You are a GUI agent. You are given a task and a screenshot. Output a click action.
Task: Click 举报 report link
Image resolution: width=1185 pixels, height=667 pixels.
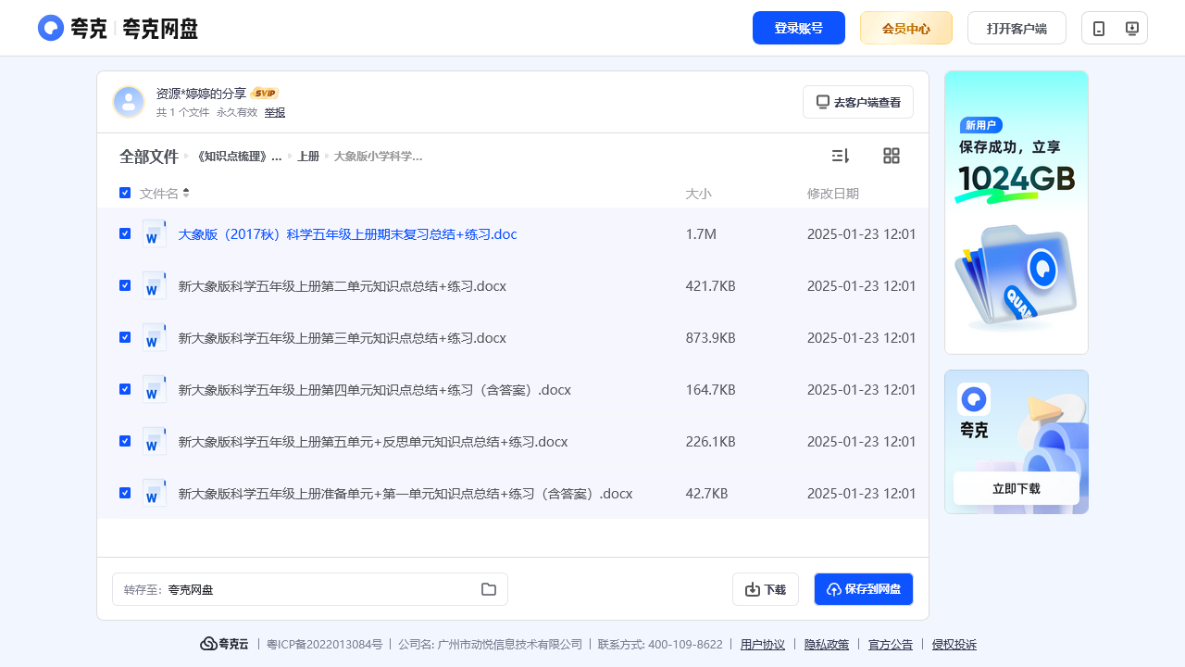click(275, 112)
